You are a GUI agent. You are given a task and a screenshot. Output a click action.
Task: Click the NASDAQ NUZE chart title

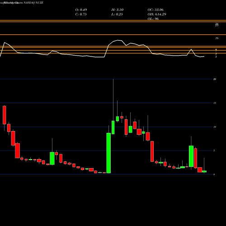[33, 3]
